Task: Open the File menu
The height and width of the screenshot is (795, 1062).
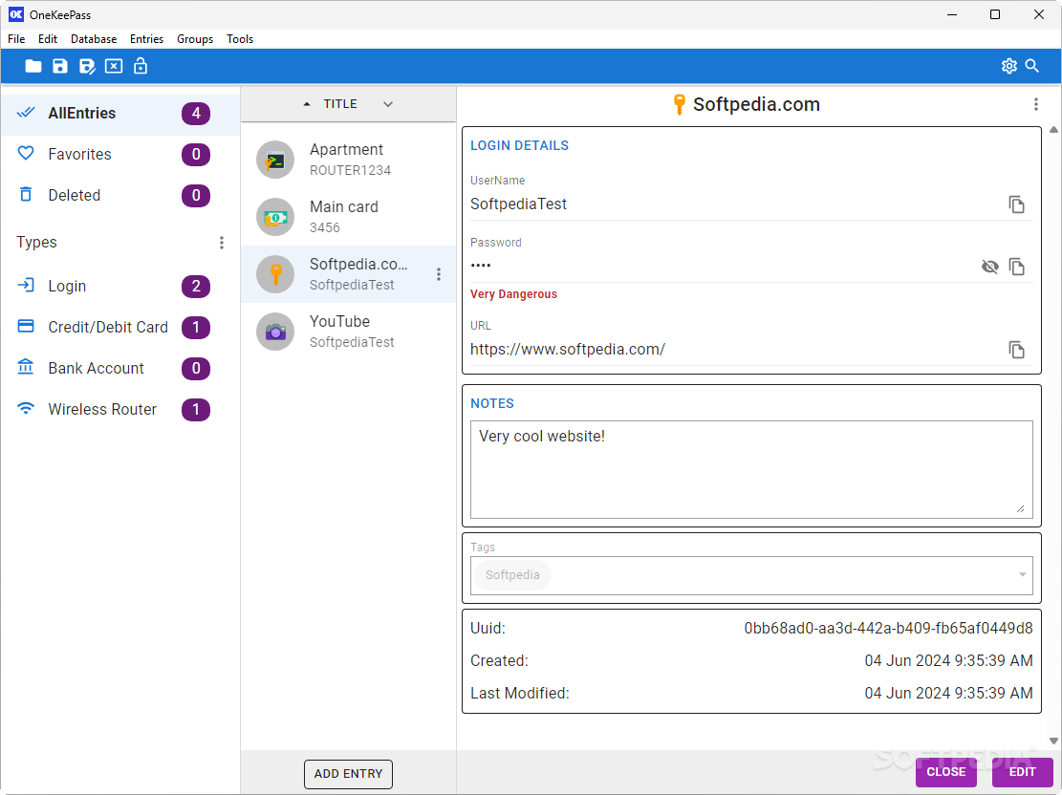Action: pos(16,39)
